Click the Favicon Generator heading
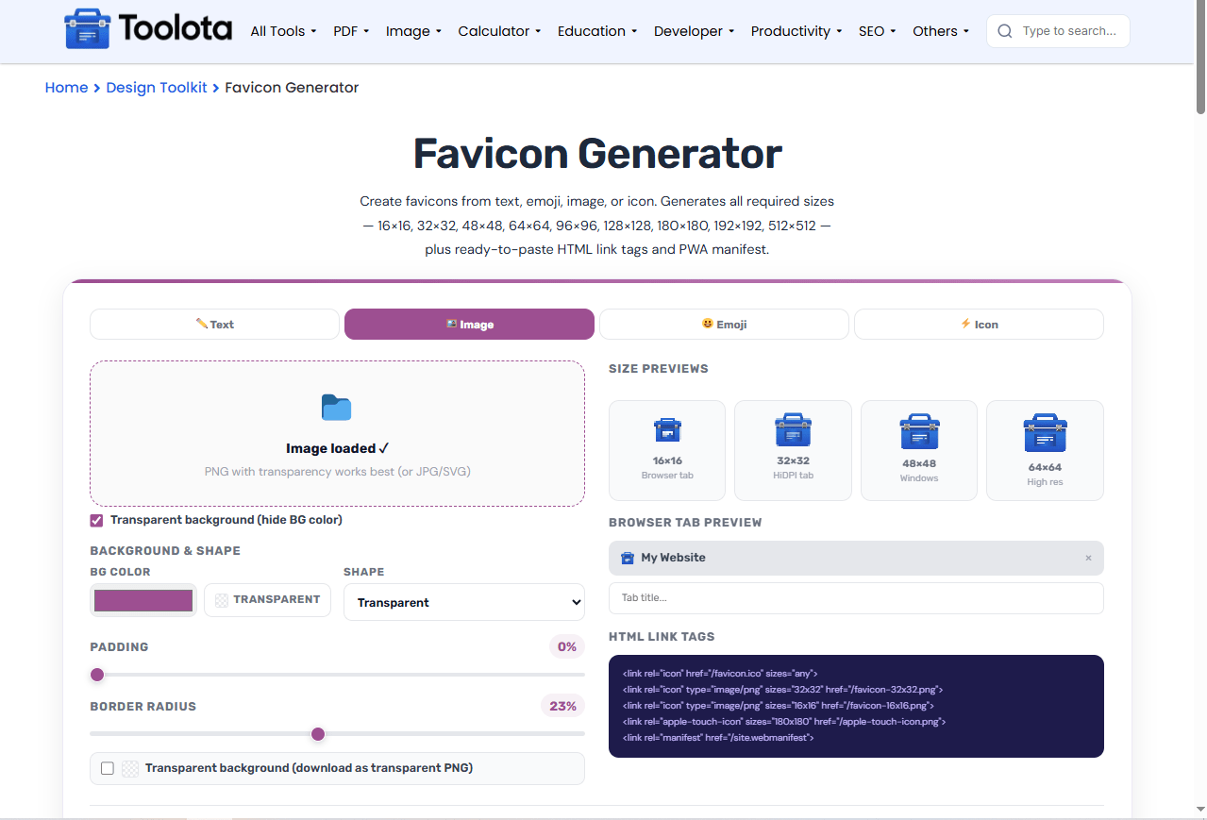 coord(597,154)
